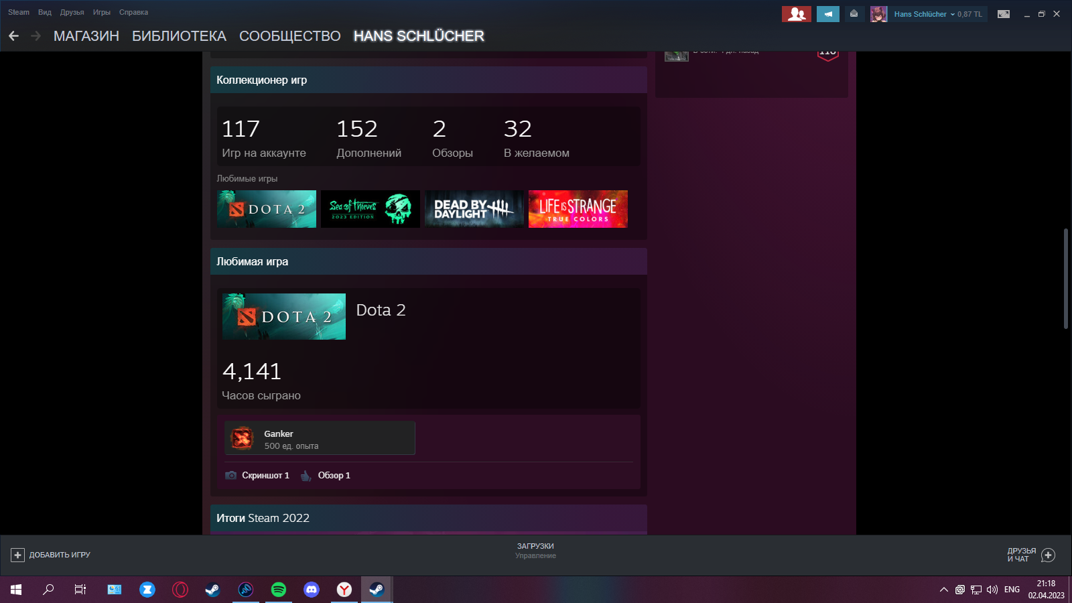Open the Справка menu
This screenshot has width=1072, height=603.
(134, 12)
